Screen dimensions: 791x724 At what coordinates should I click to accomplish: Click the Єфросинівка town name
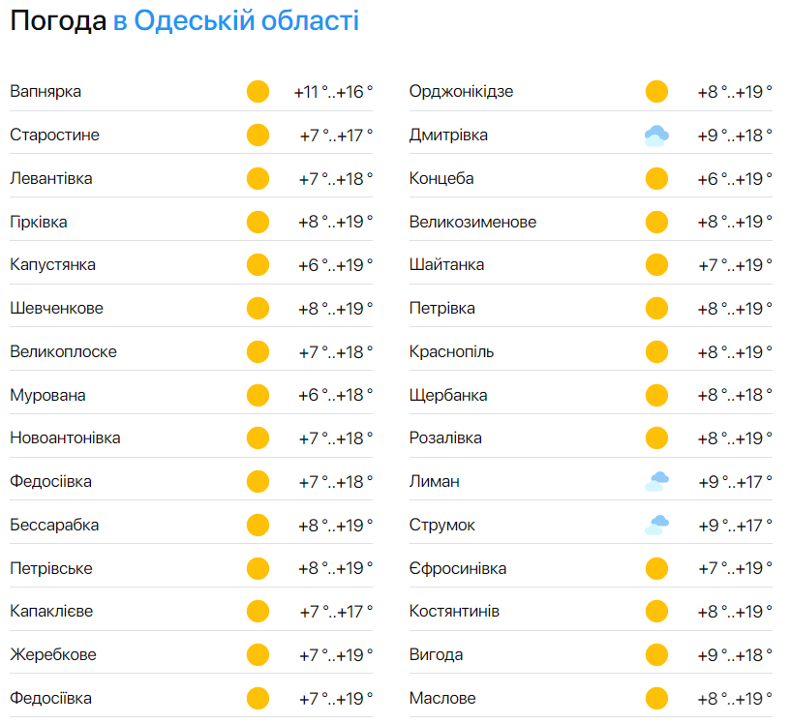(457, 569)
